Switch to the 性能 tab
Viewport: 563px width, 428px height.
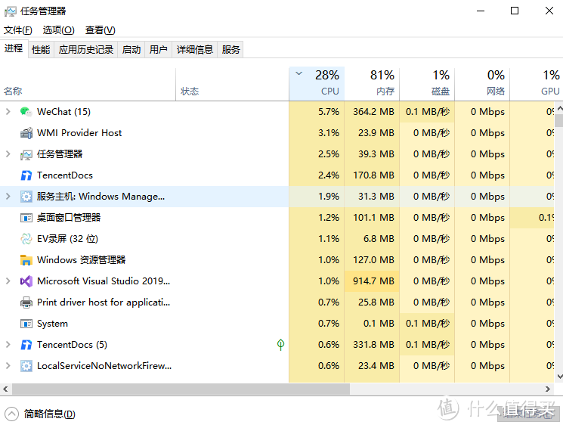41,50
